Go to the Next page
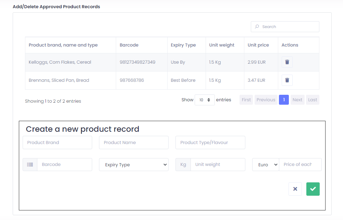343x220 pixels. (x=297, y=100)
